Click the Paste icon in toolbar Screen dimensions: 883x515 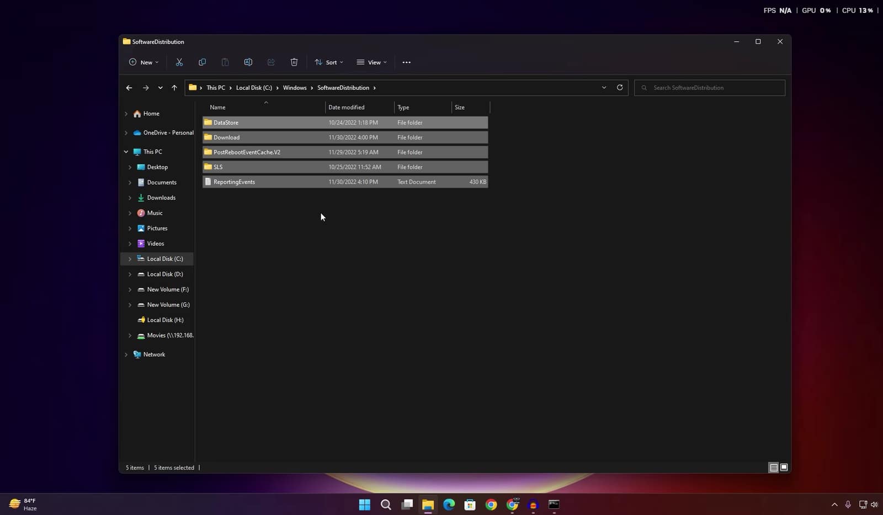pyautogui.click(x=225, y=62)
